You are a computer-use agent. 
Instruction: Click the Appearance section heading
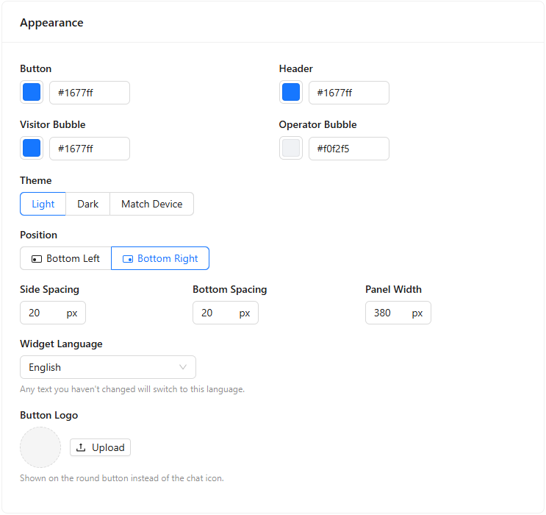[x=51, y=23]
